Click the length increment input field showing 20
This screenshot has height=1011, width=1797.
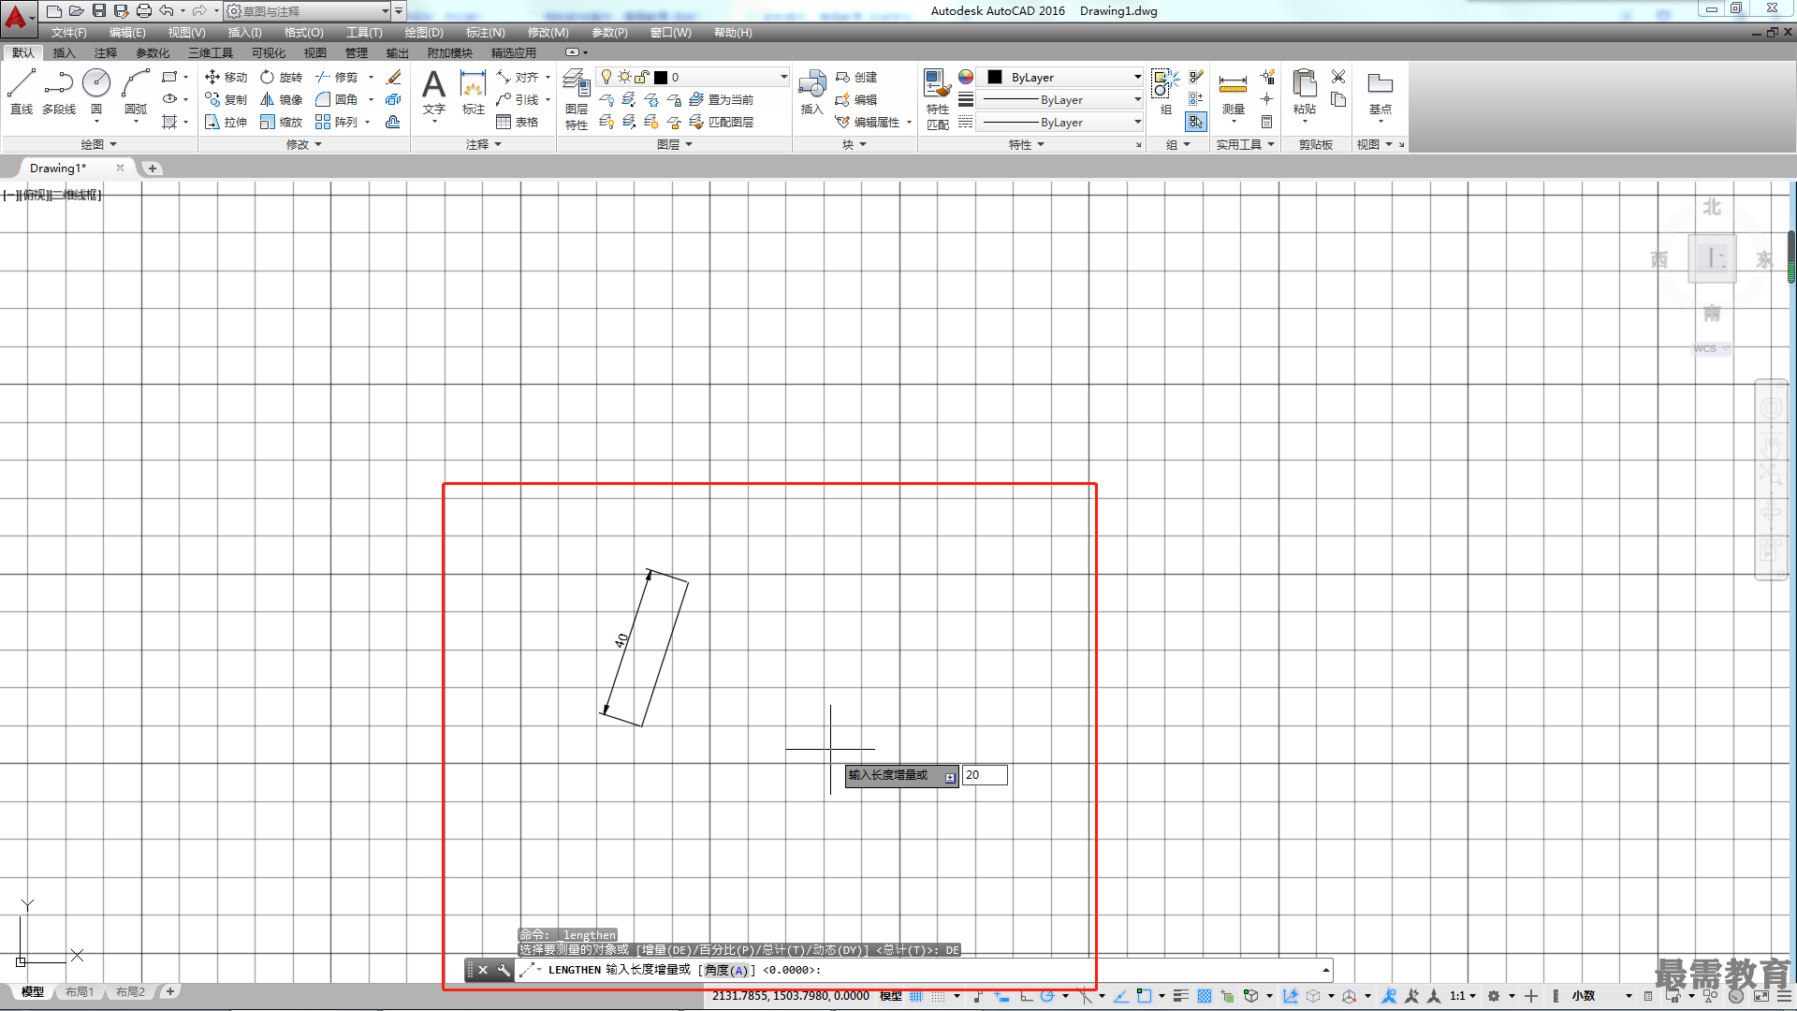click(985, 775)
